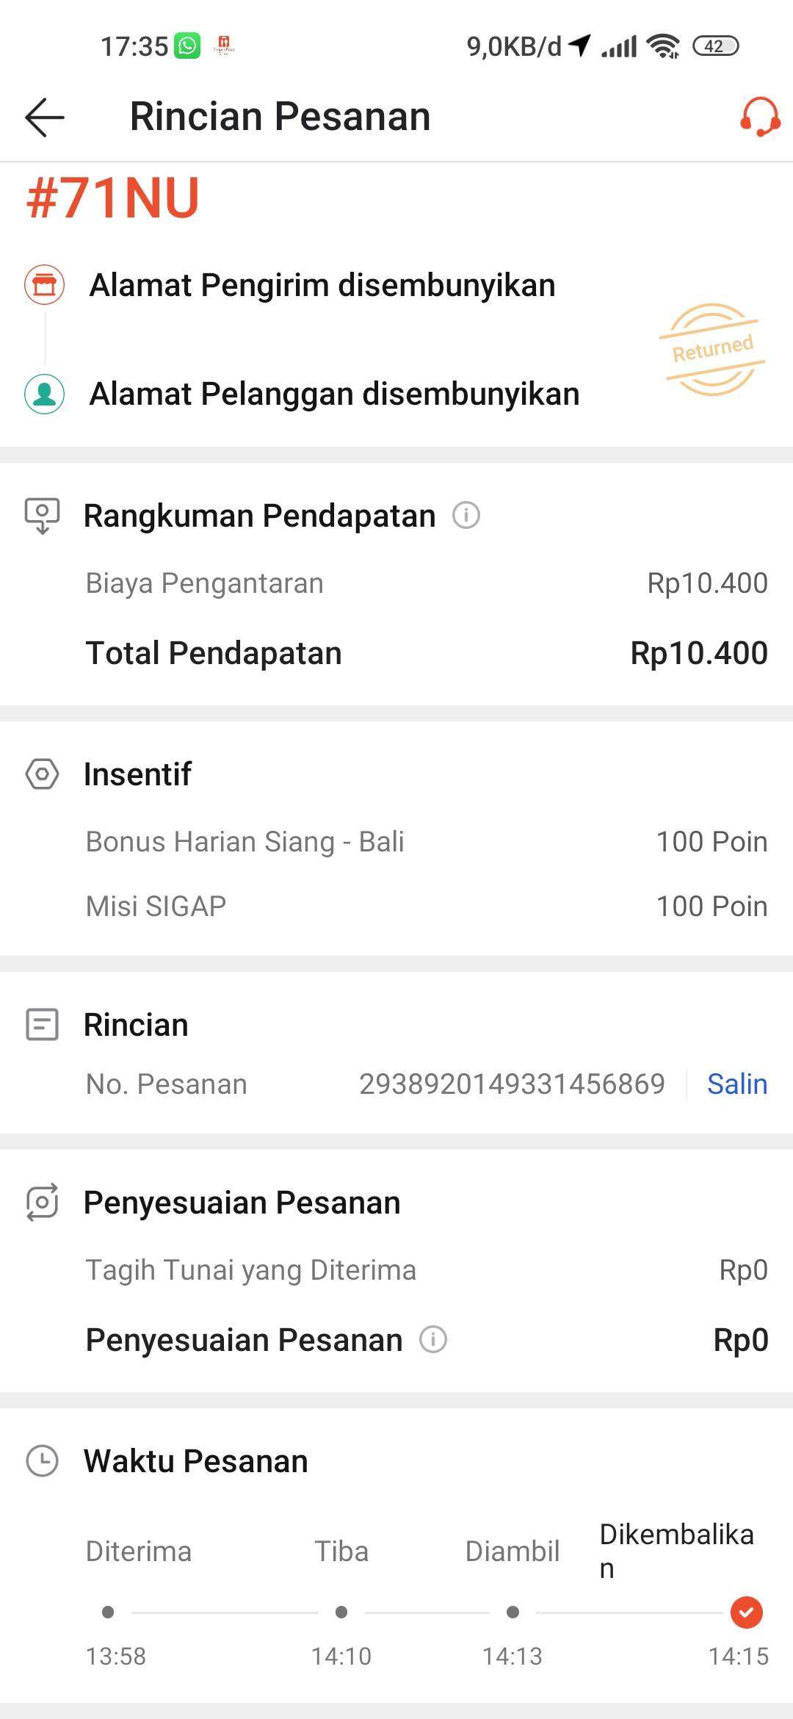
Task: Tap the Waktu Pesanan clock icon
Action: pos(43,1460)
